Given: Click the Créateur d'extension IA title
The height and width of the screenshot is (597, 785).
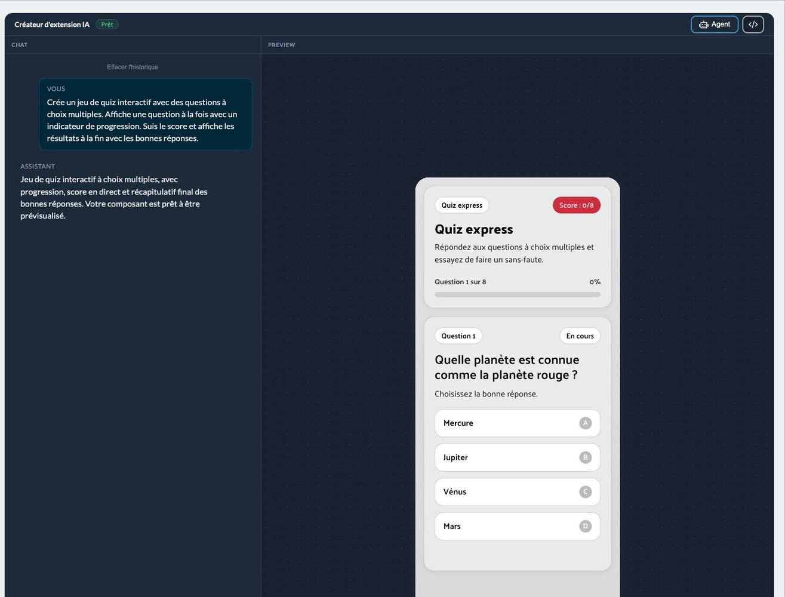Looking at the screenshot, I should (52, 24).
